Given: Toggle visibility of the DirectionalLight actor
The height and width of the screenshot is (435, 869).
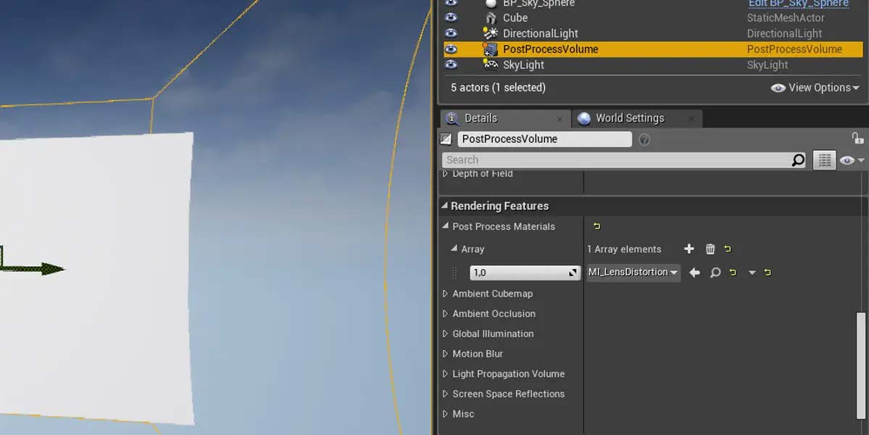Looking at the screenshot, I should (x=451, y=33).
